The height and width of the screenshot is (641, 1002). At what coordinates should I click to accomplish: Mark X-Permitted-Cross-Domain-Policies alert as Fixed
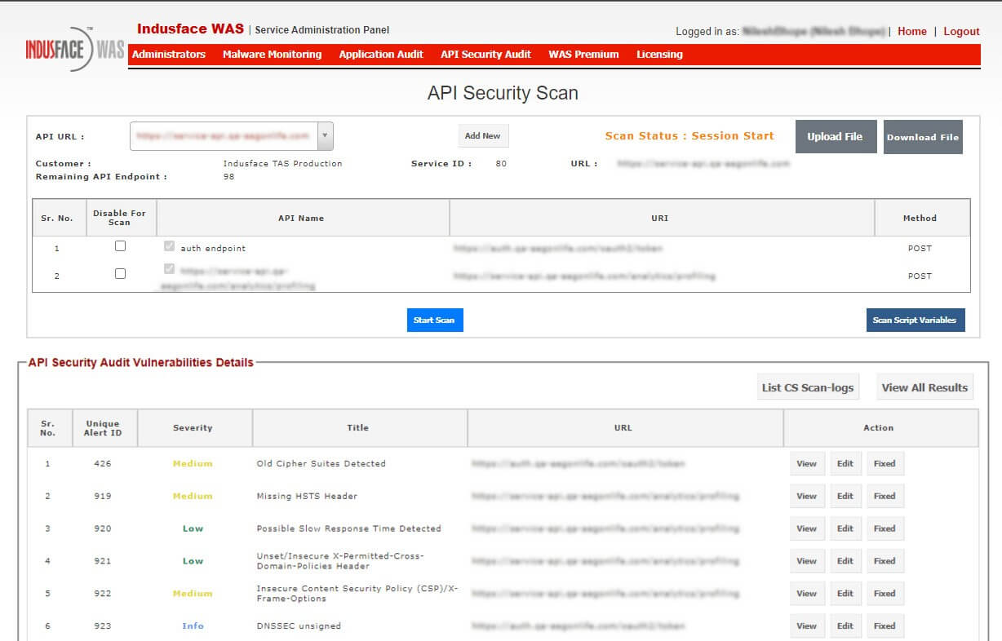click(x=885, y=561)
